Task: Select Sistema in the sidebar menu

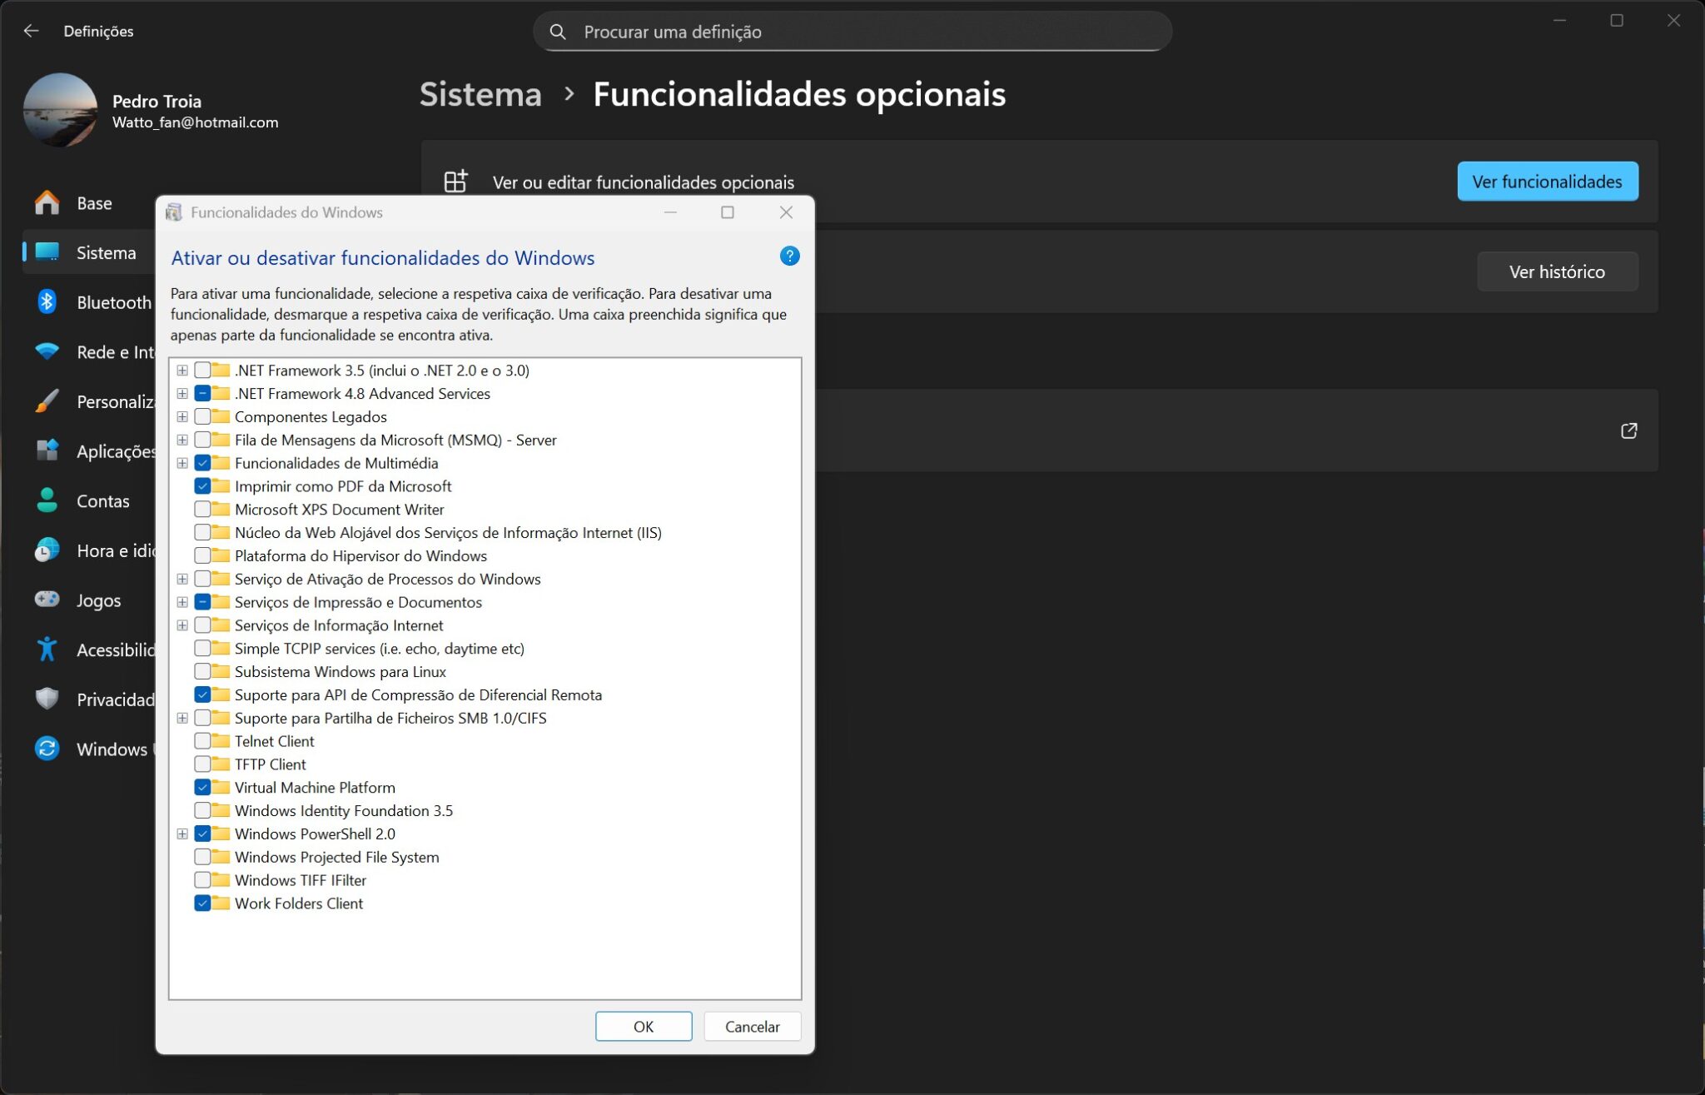Action: pyautogui.click(x=106, y=252)
